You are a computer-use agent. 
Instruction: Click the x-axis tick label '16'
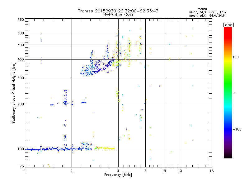(212, 171)
